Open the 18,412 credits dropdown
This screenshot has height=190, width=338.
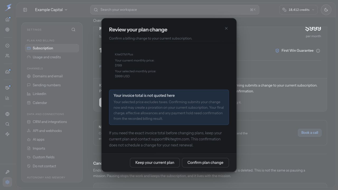tap(298, 10)
